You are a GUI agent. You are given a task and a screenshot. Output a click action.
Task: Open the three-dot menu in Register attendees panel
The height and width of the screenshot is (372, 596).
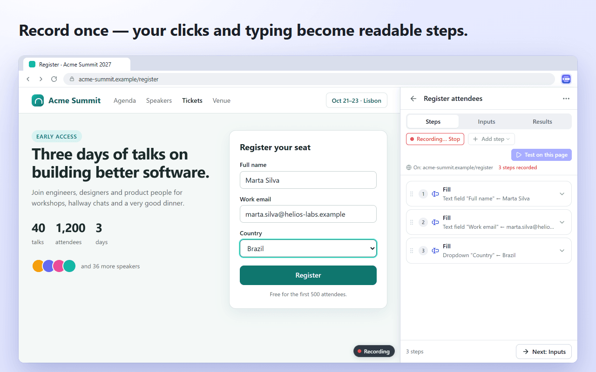point(566,99)
